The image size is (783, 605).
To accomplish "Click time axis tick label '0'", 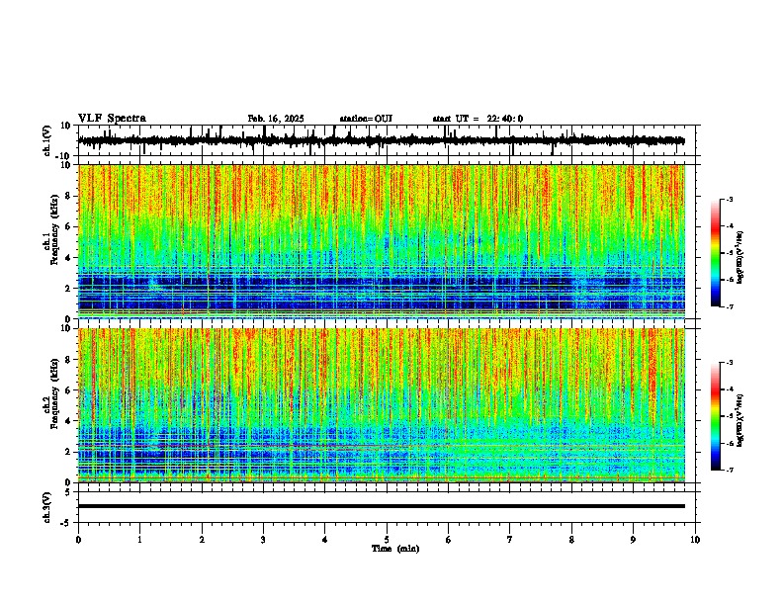I will click(78, 540).
